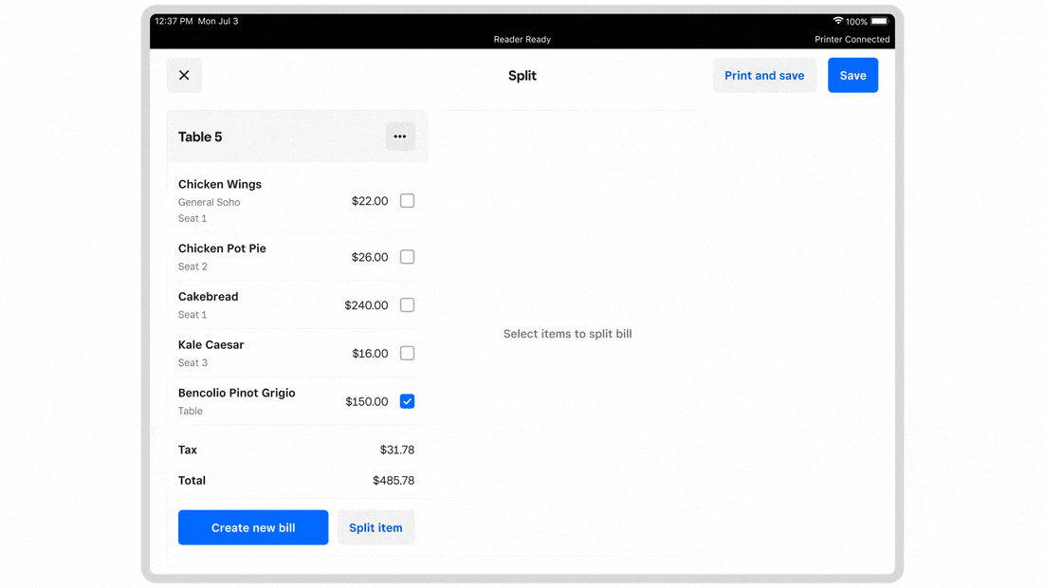This screenshot has width=1045, height=588.
Task: Tap the Total amount $485.78
Action: (x=394, y=481)
